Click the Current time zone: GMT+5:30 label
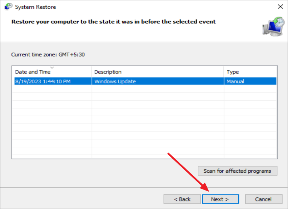 48,55
